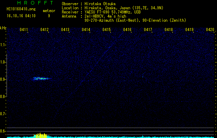The width and height of the screenshot is (217, 138).
Task: Click the observer name Hirotaka Otsuka
Action: [x=100, y=4]
